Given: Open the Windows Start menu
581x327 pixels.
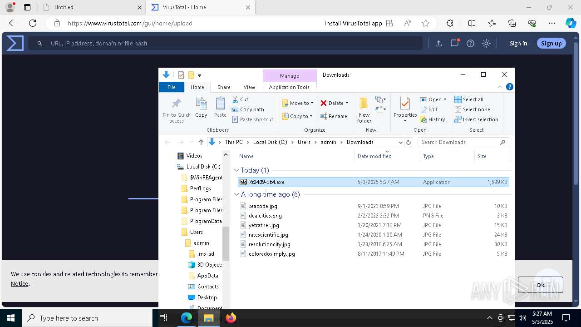Looking at the screenshot, I should [x=11, y=318].
